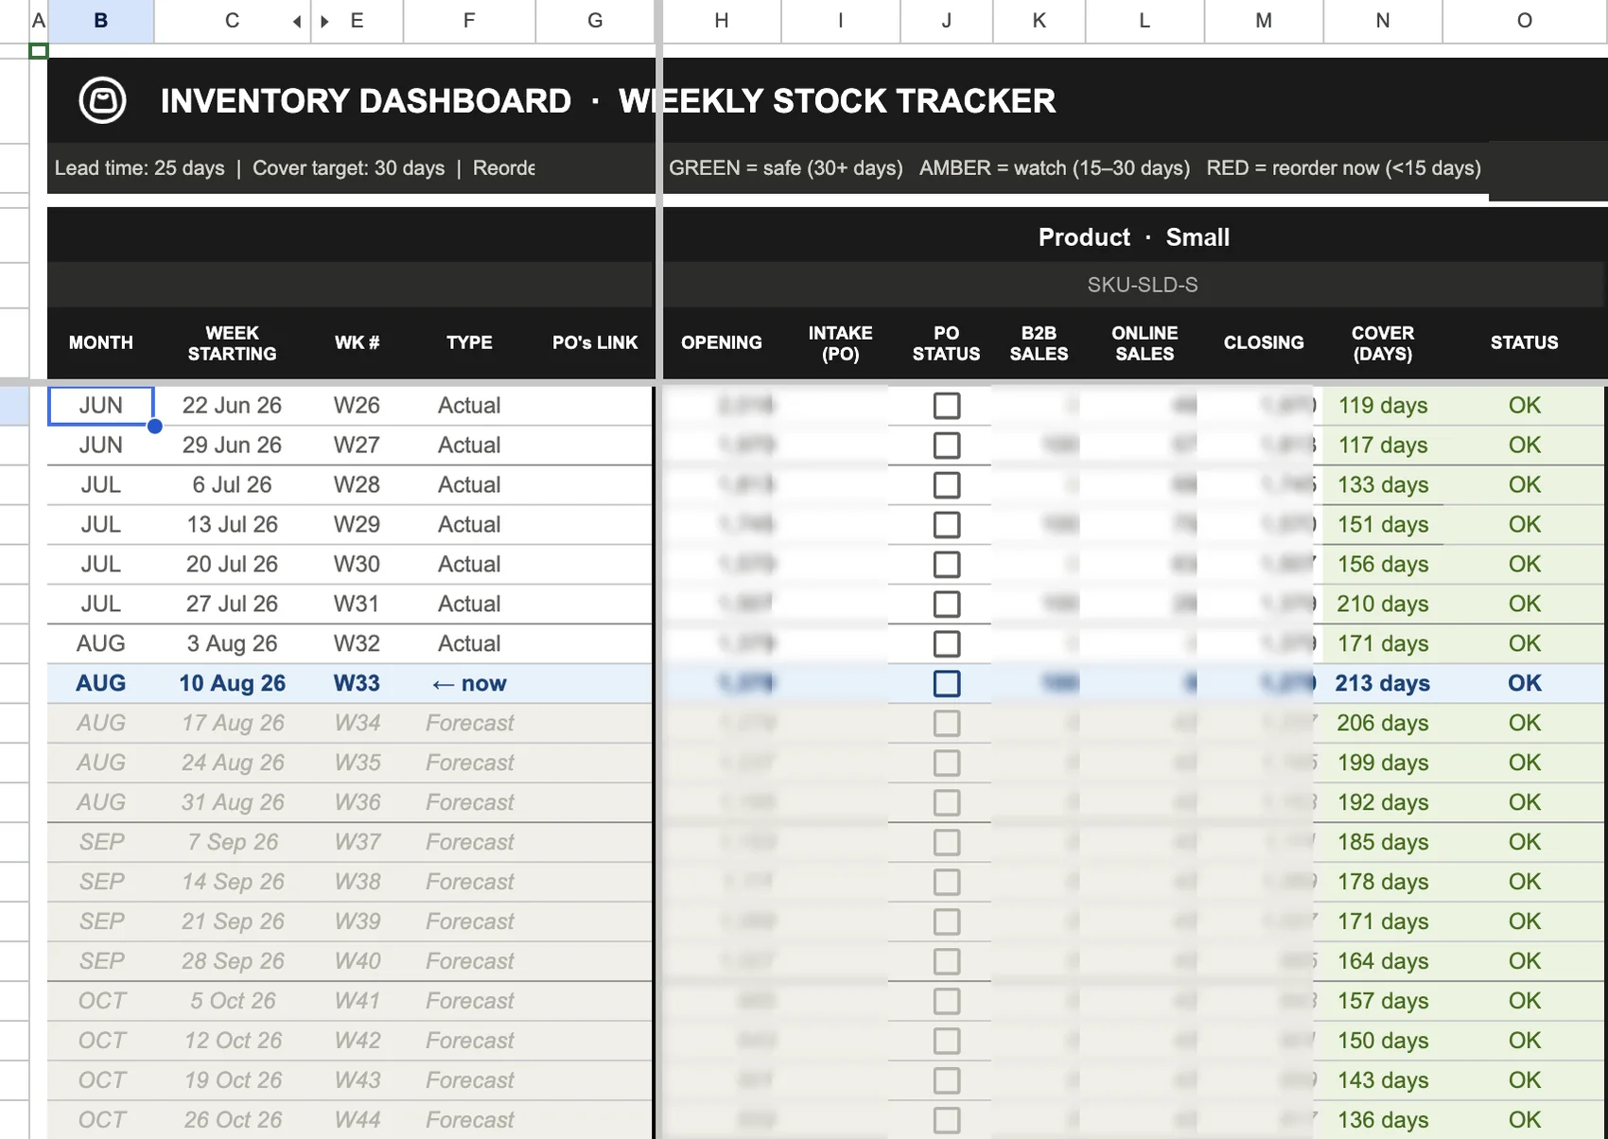Image resolution: width=1608 pixels, height=1139 pixels.
Task: Select the '27 Jul 26' week cell
Action: [232, 605]
